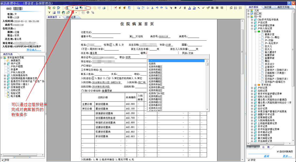Click the format painter brush icon
This screenshot has height=162, width=296.
[208, 8]
